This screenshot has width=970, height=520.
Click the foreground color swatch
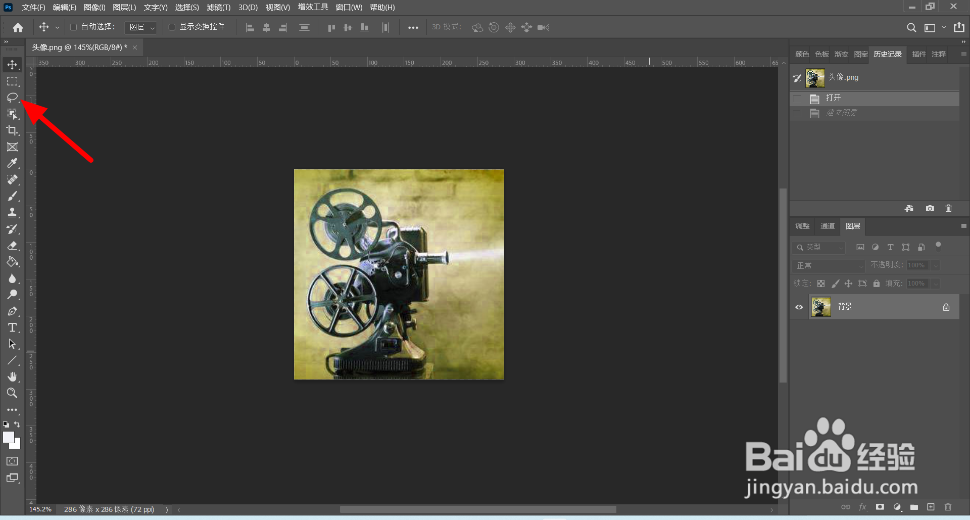point(8,437)
